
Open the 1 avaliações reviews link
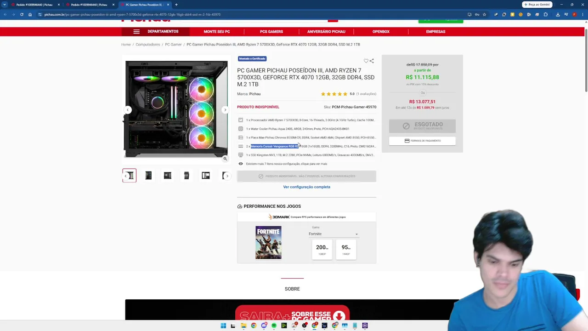[366, 94]
